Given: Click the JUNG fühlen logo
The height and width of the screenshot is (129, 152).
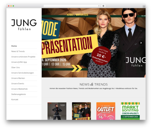Looking at the screenshot, I should [x=24, y=25].
